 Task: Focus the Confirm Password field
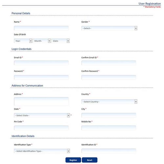tap(109, 77)
